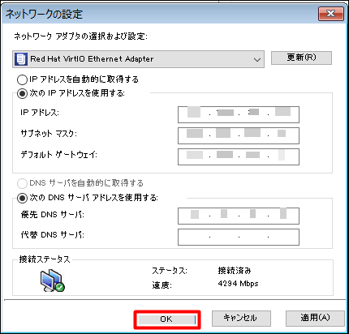Click the 適用(A) button

pos(315,318)
